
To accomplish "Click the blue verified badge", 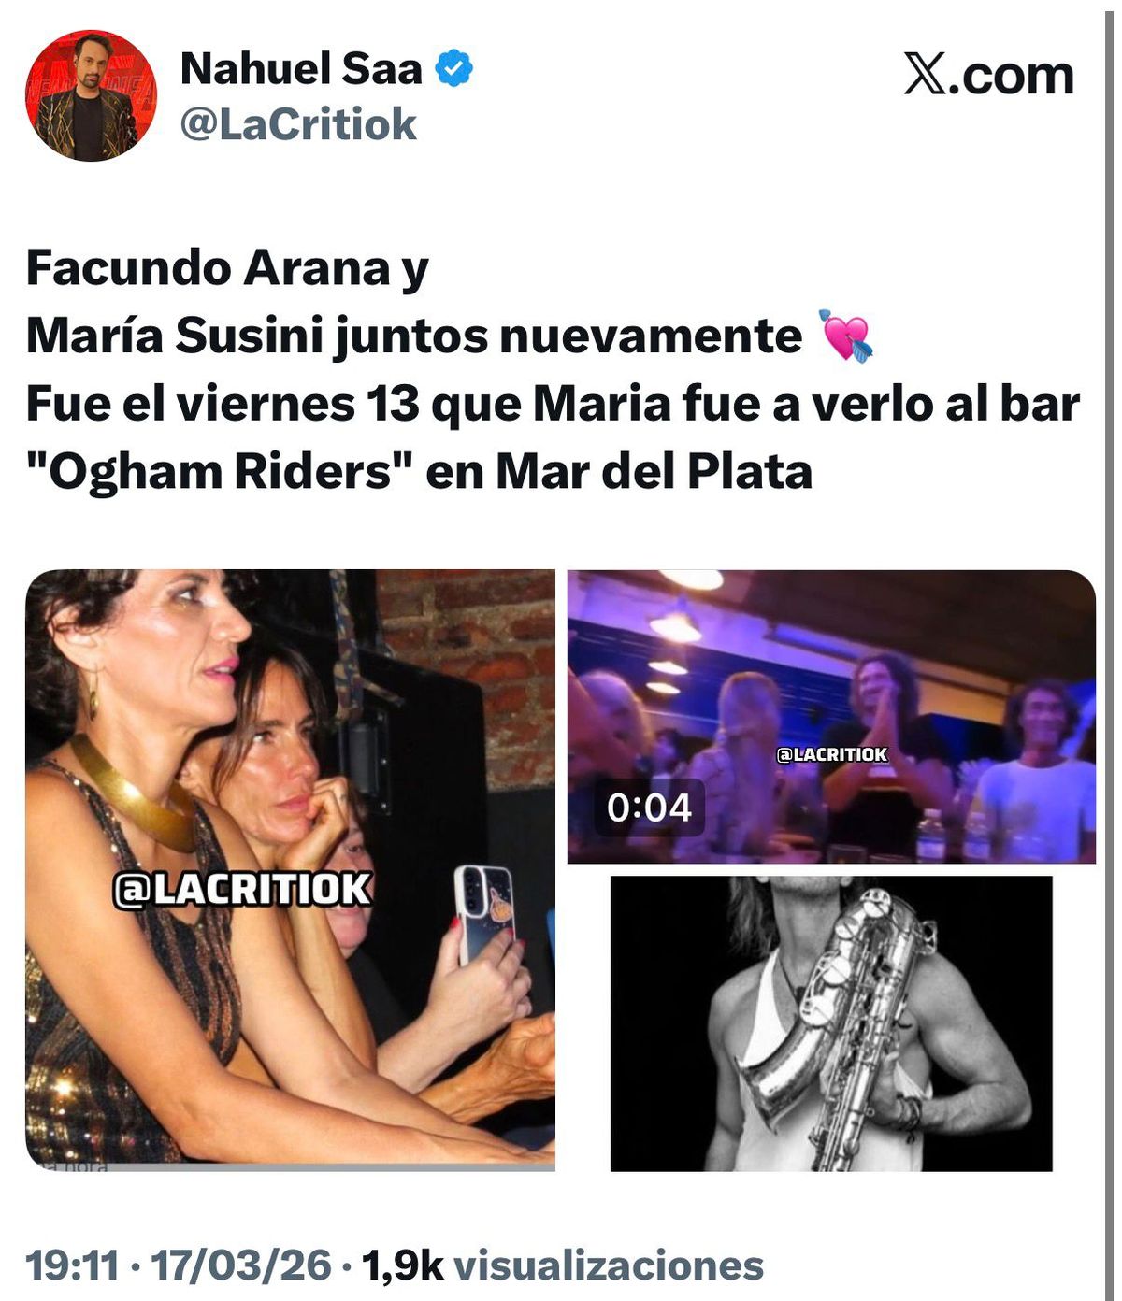I will pyautogui.click(x=454, y=68).
